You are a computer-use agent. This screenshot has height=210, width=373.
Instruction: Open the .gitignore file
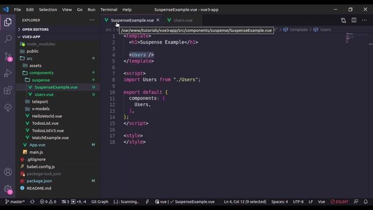(58, 159)
